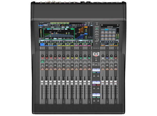Tap the ch 1 label on EQ graph
This screenshot has height=116, width=157.
pos(59,31)
